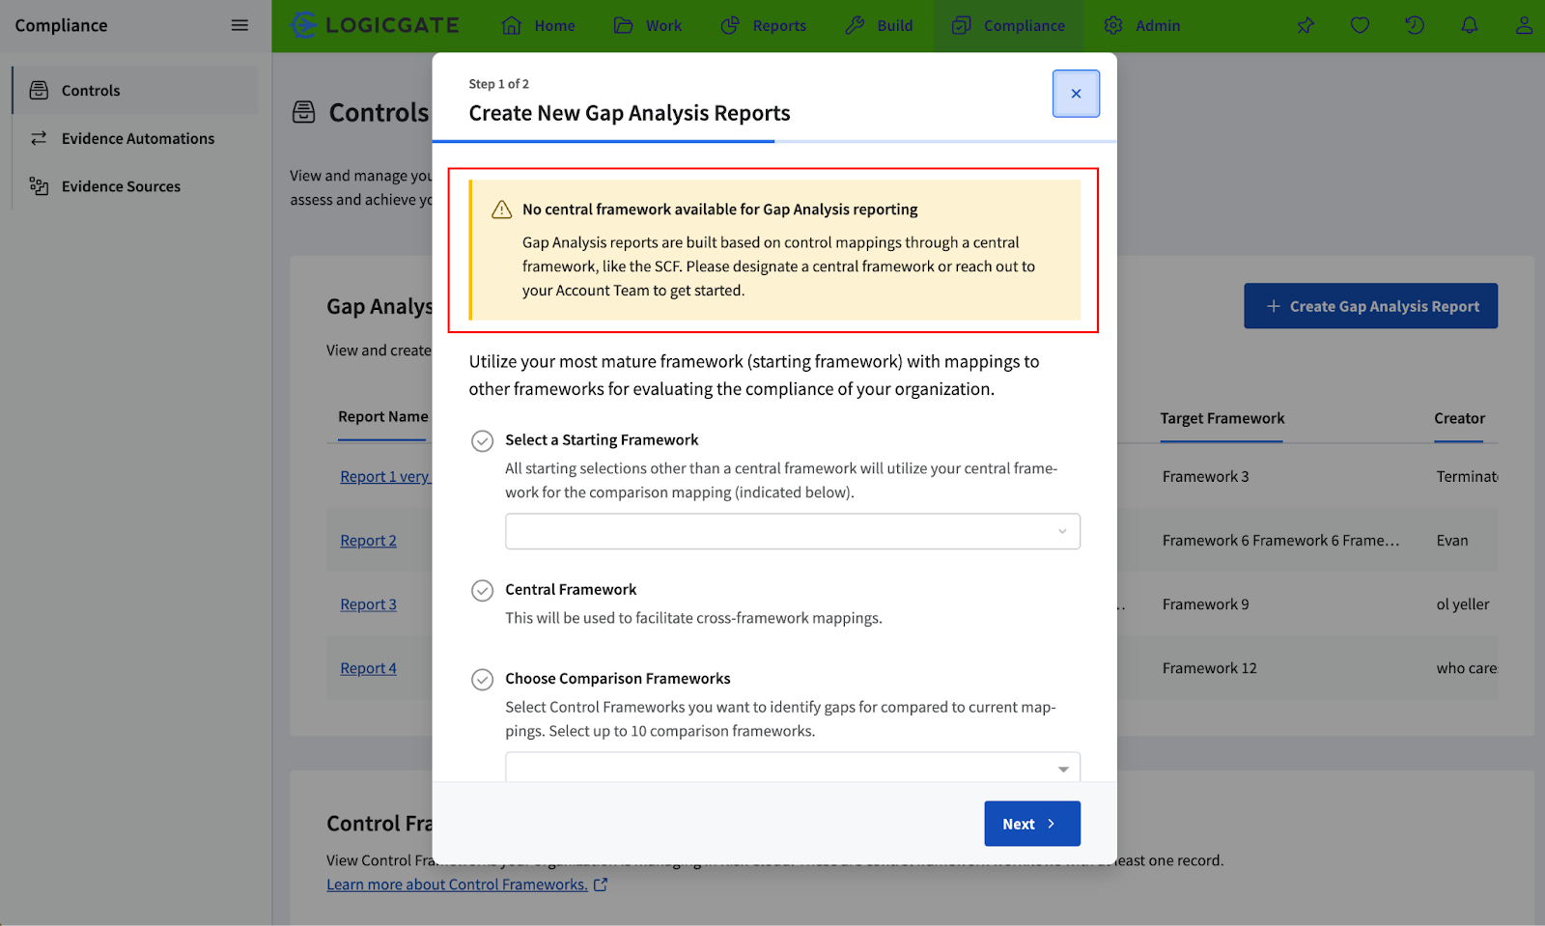Click the Choose Comparison Frameworks check circle
Screen dimensions: 1545x926
tap(482, 680)
